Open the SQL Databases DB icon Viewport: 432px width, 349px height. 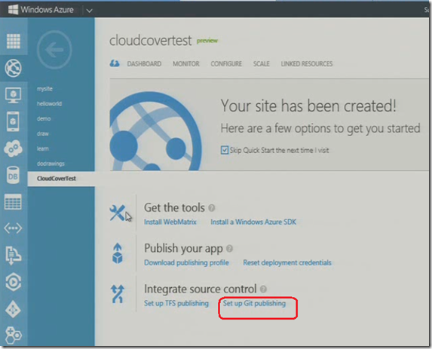[x=13, y=175]
